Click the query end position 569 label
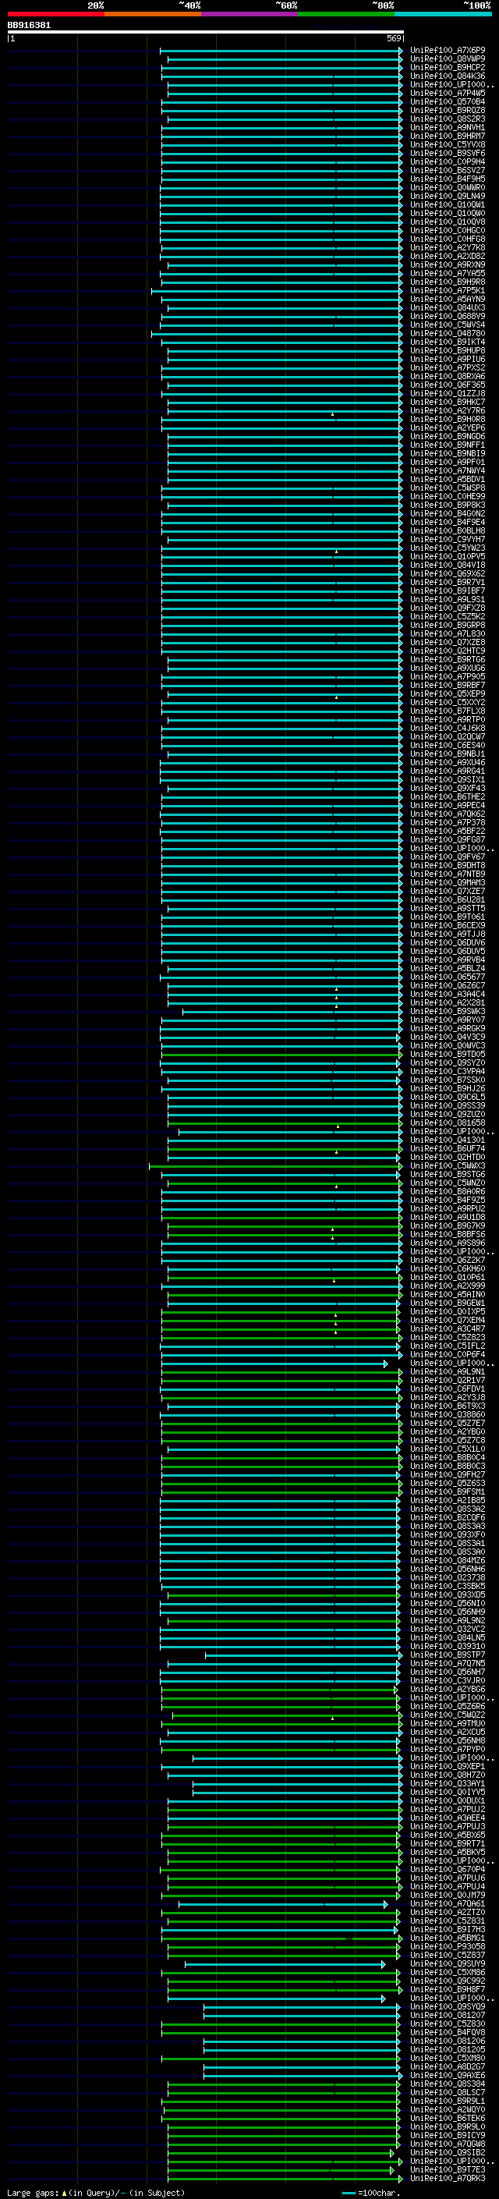Screen dimensions: 499x2199 (394, 38)
